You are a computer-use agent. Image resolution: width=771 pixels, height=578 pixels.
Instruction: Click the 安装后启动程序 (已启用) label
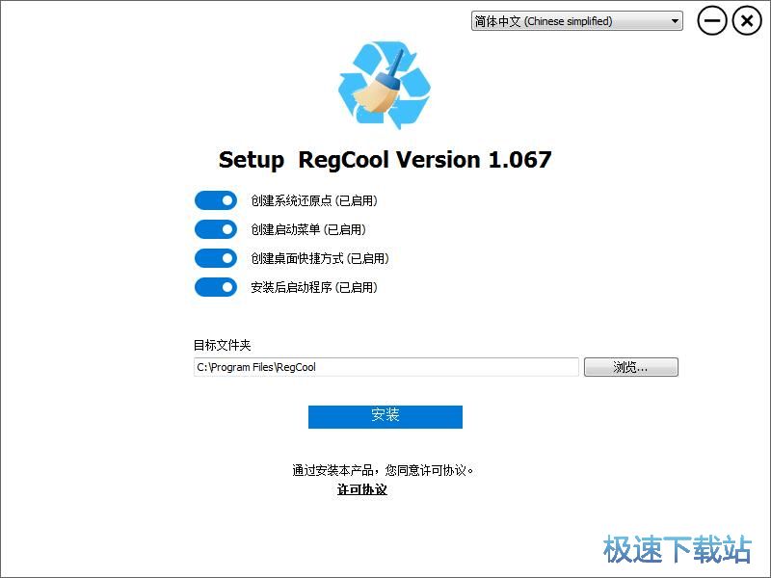(314, 287)
